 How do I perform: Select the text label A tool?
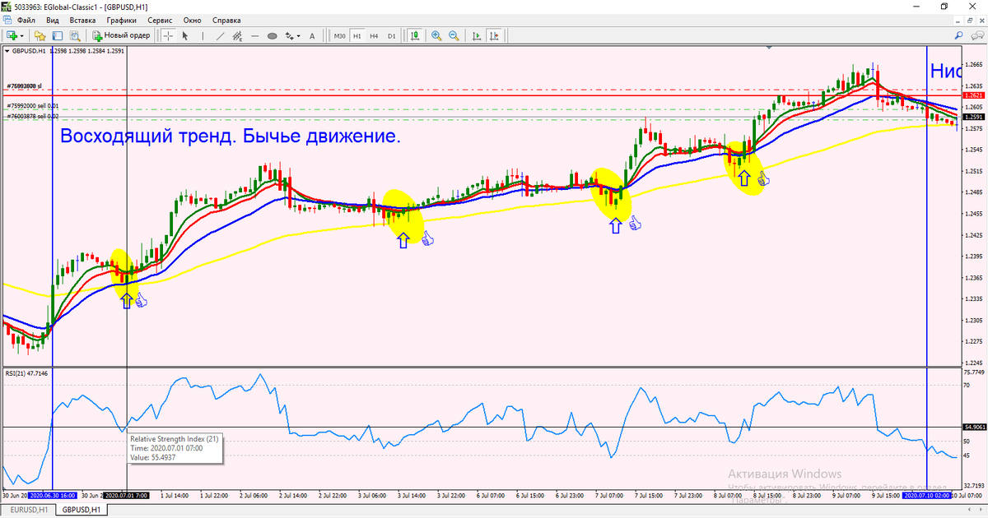click(x=312, y=35)
